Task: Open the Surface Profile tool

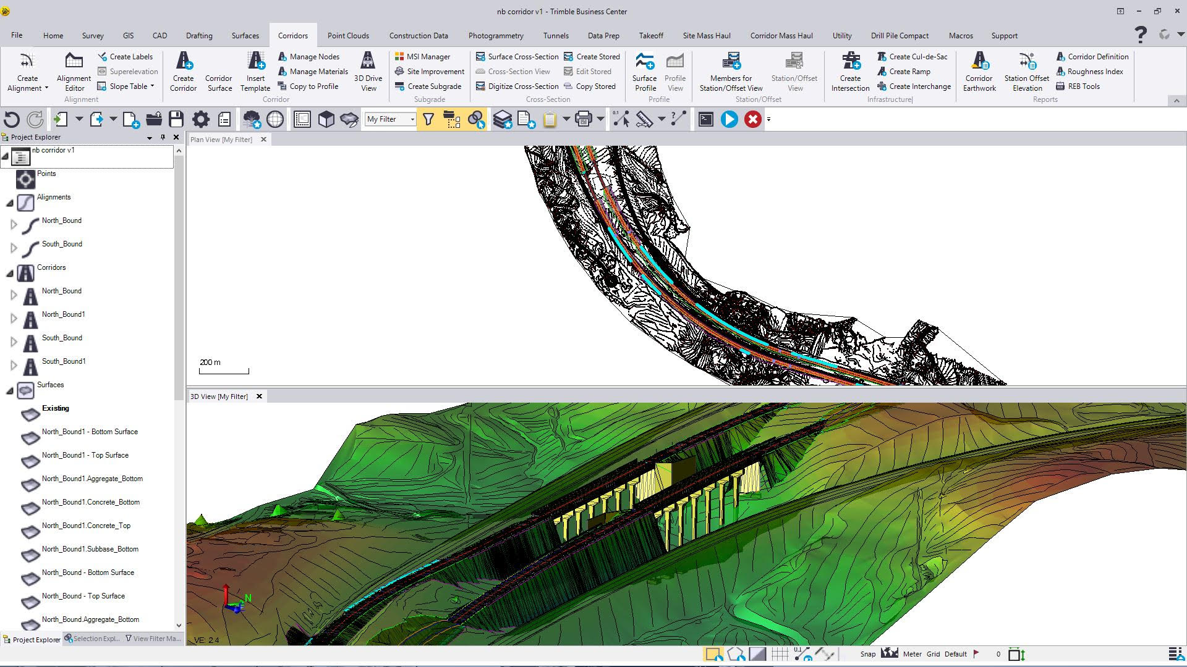Action: [x=645, y=72]
